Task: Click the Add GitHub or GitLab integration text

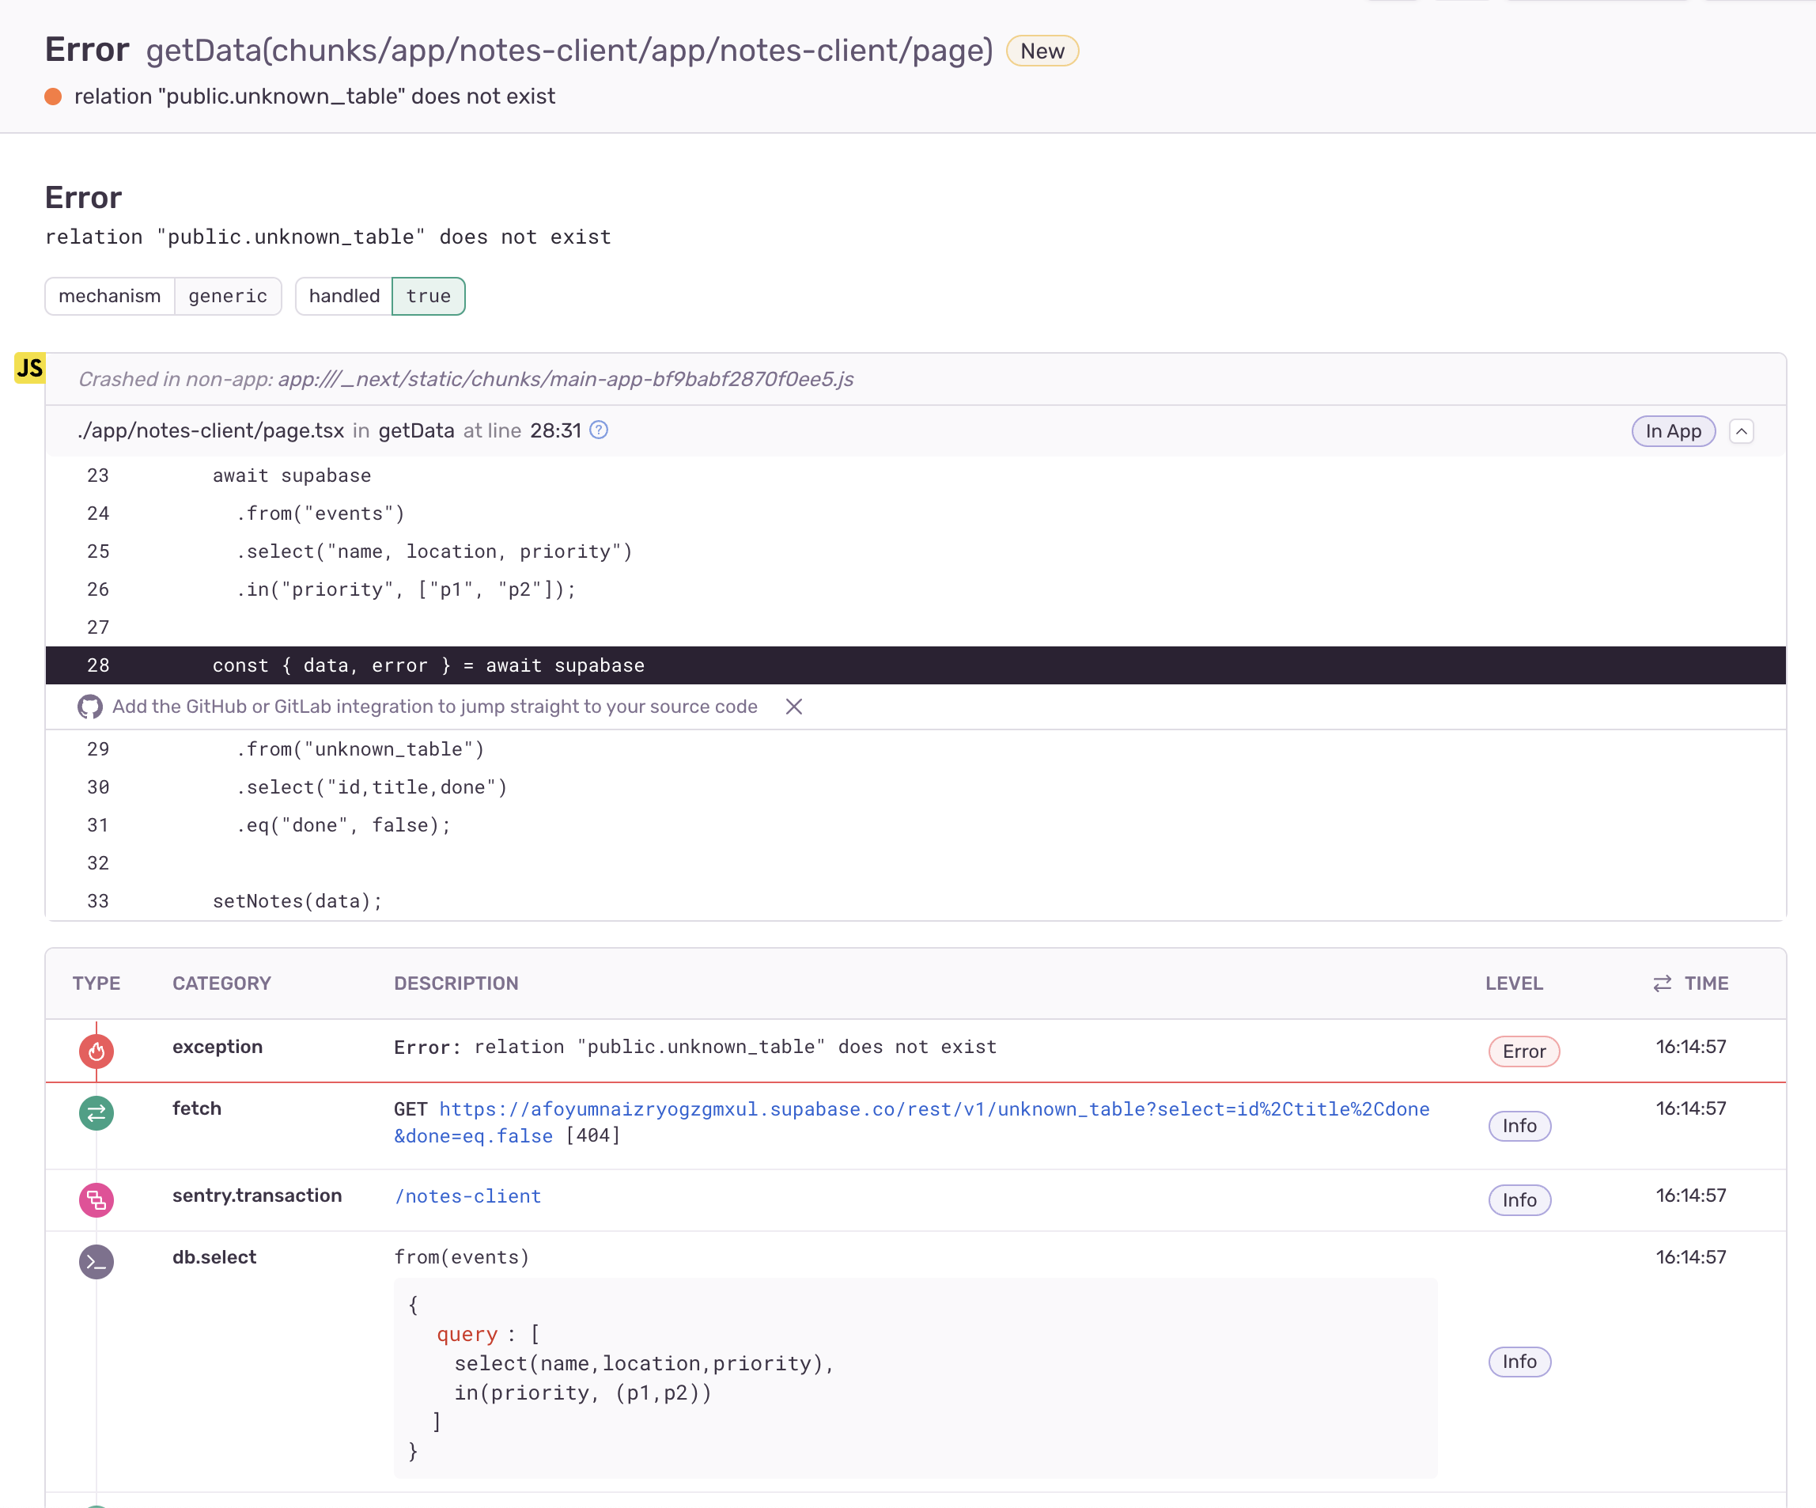Action: pyautogui.click(x=434, y=707)
